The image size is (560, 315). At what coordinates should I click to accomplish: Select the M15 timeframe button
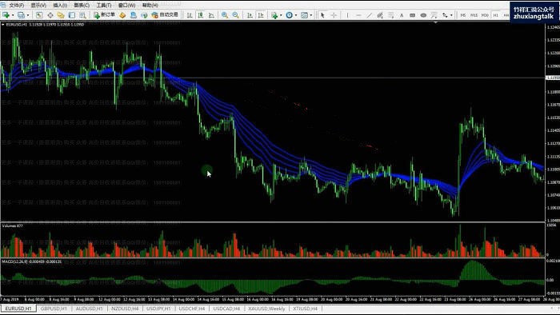[x=474, y=15]
